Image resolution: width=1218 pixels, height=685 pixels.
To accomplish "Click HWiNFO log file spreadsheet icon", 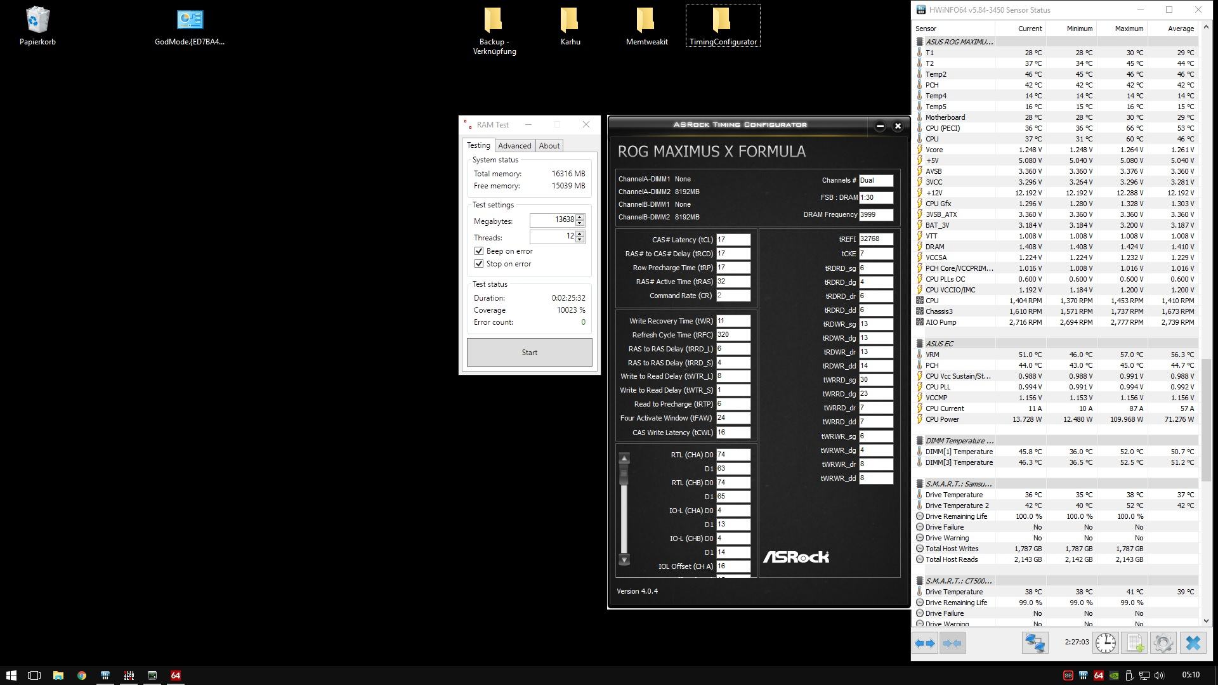I will coord(1135,643).
